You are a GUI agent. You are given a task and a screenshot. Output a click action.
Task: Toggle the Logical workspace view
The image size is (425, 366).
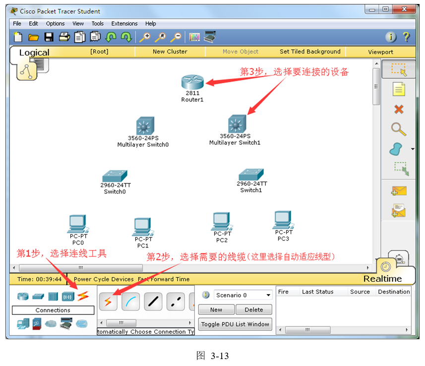click(x=34, y=53)
